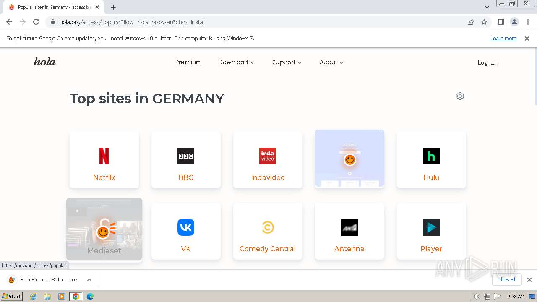Open the Hulu site tile

point(431,160)
